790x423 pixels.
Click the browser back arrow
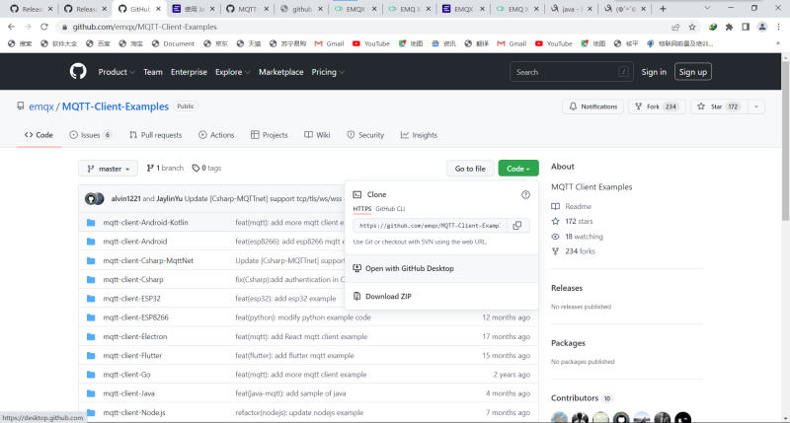(11, 27)
